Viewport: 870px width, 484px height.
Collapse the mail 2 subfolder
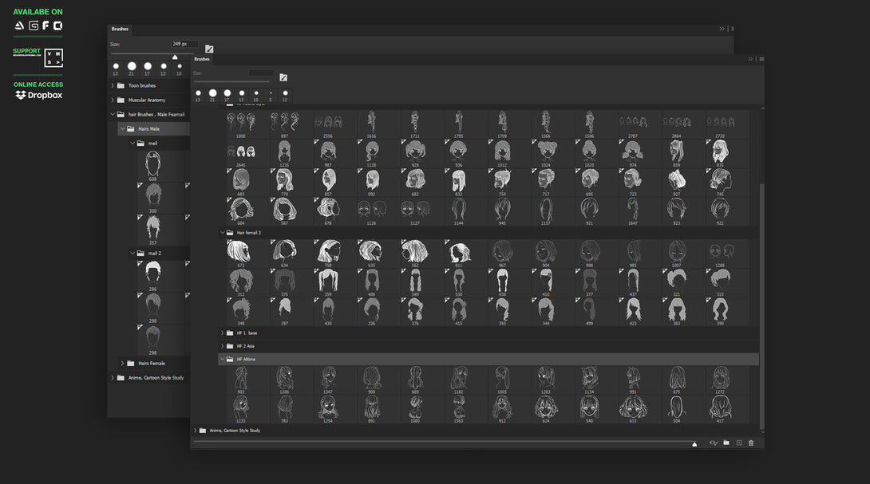[x=132, y=253]
